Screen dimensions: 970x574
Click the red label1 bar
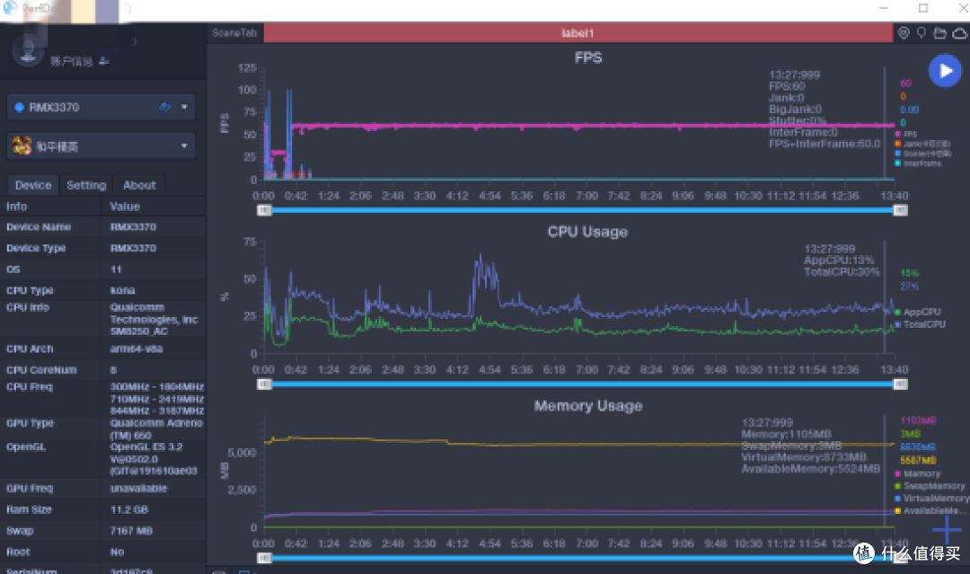tap(578, 32)
